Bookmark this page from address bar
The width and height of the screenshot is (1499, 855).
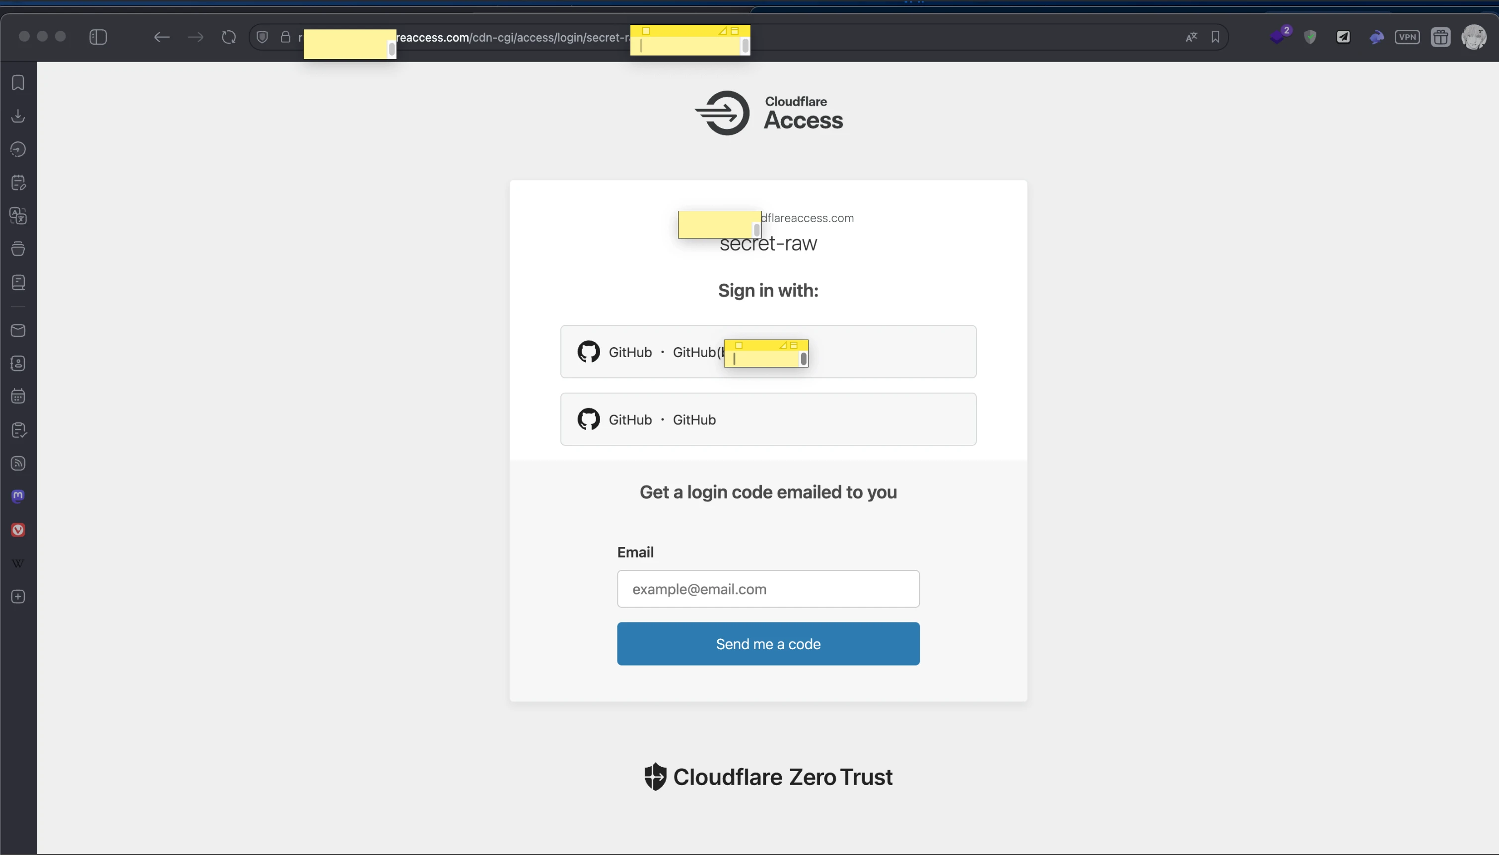coord(1215,37)
